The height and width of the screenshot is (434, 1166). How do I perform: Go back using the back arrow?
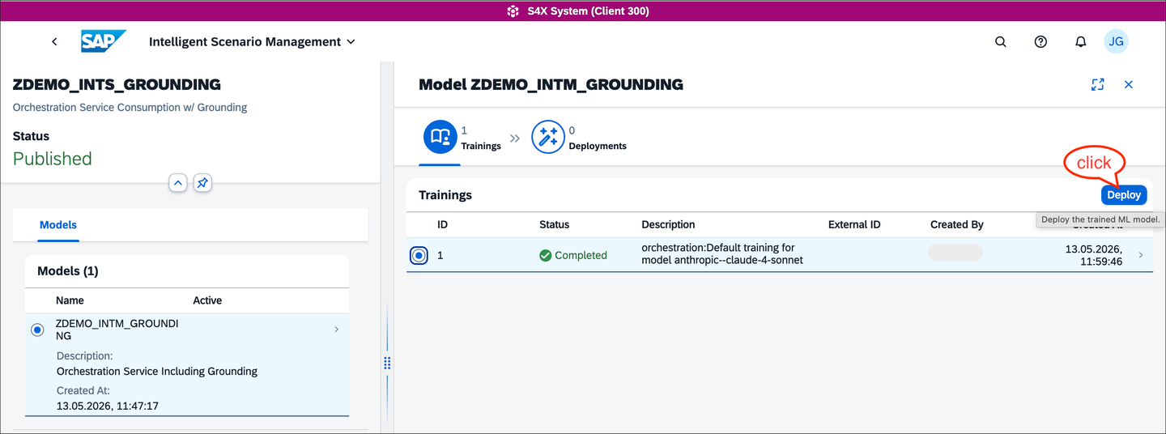(x=54, y=41)
